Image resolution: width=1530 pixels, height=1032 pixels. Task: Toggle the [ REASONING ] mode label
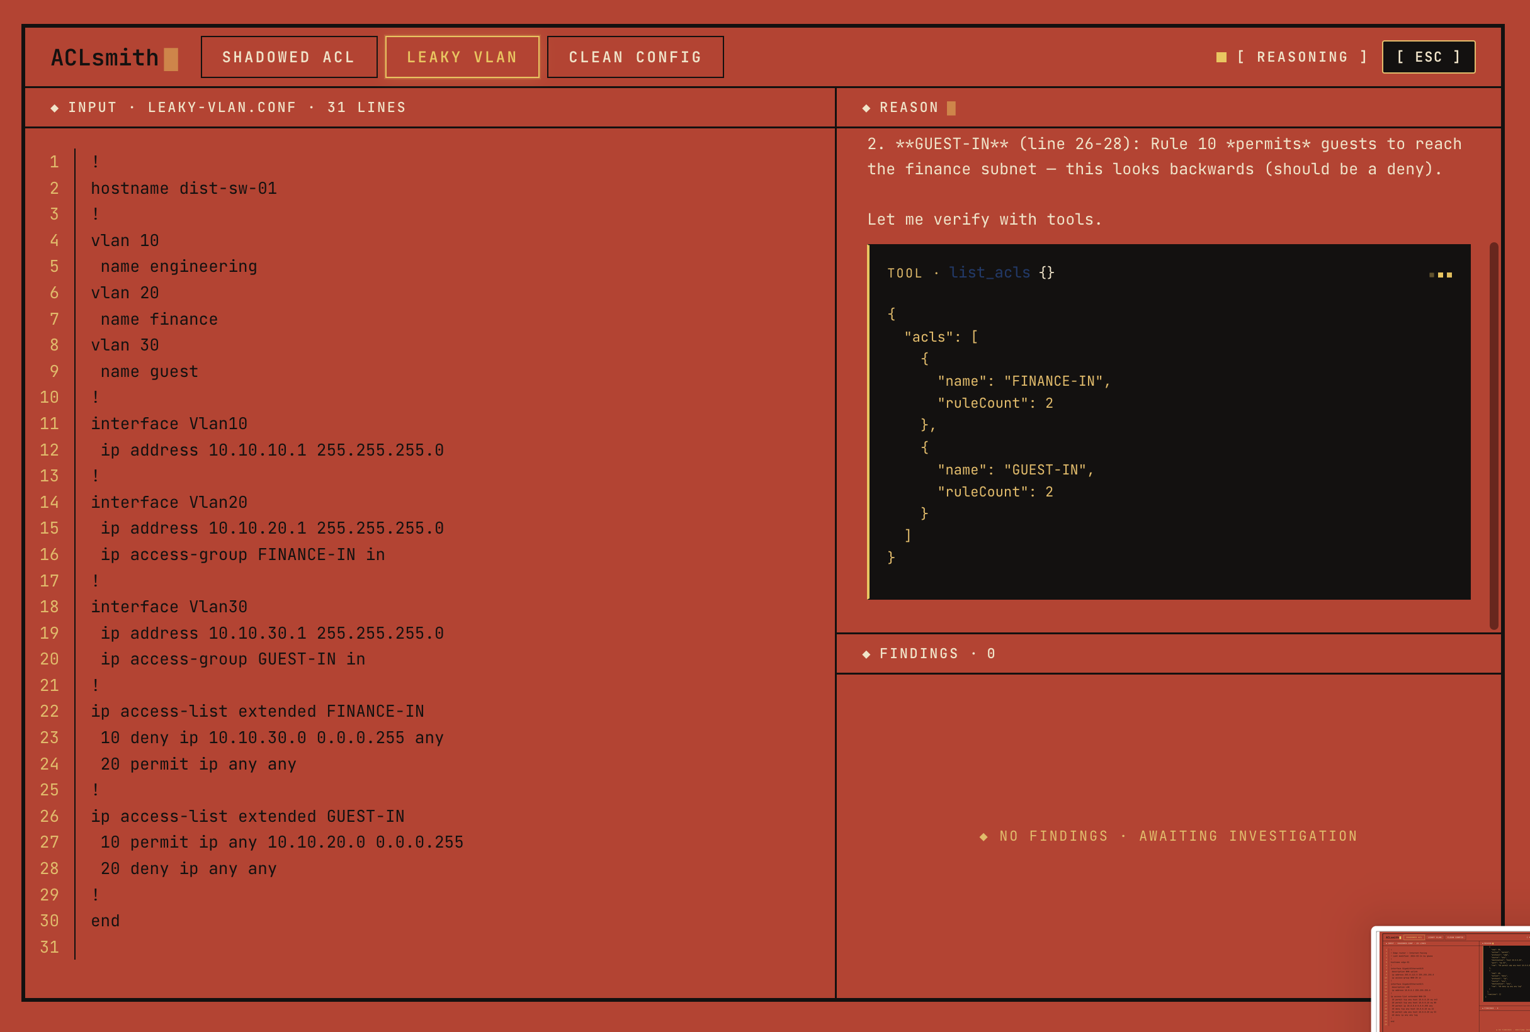pyautogui.click(x=1301, y=57)
